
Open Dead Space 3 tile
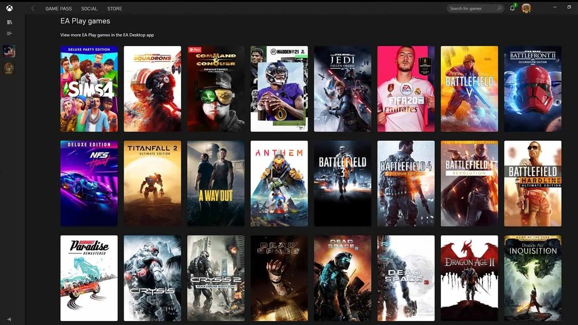406,278
